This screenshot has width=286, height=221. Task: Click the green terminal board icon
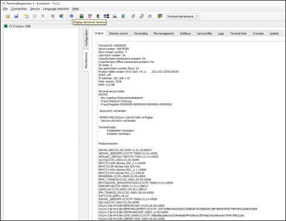81,16
